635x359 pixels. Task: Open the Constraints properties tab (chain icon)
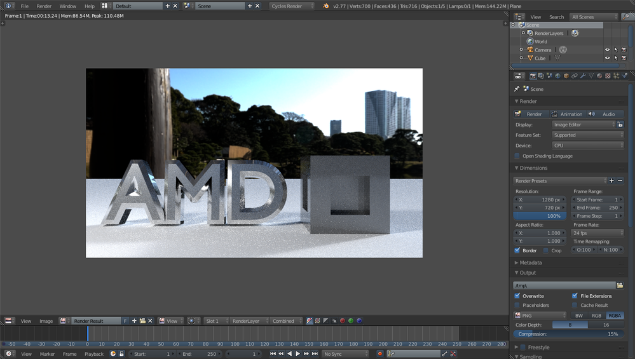[574, 76]
